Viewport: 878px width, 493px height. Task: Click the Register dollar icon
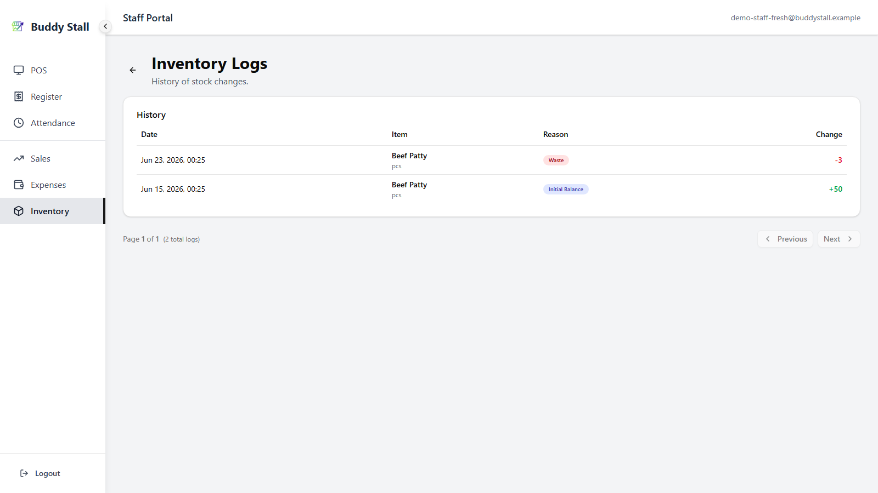[x=19, y=96]
